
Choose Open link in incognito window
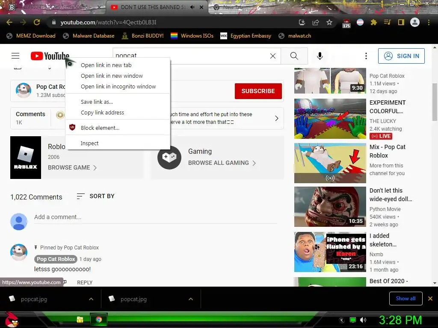118,86
